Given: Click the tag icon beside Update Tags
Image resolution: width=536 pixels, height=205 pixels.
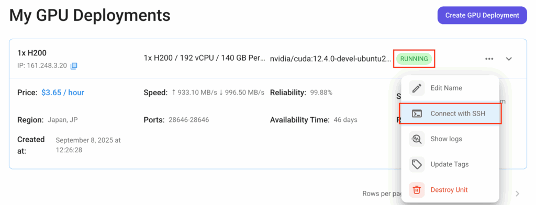Looking at the screenshot, I should [417, 164].
